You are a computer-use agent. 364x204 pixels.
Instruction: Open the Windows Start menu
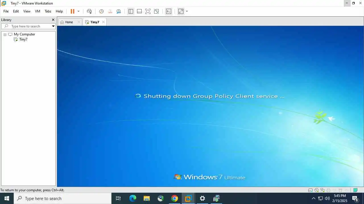point(7,198)
